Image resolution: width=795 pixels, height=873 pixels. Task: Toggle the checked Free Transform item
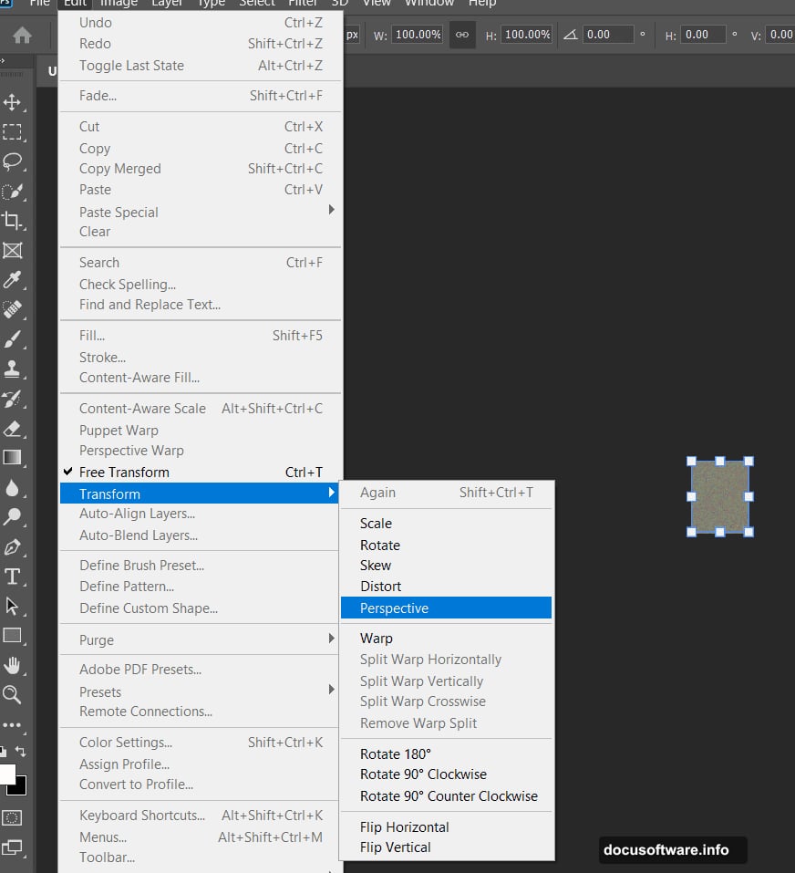124,473
